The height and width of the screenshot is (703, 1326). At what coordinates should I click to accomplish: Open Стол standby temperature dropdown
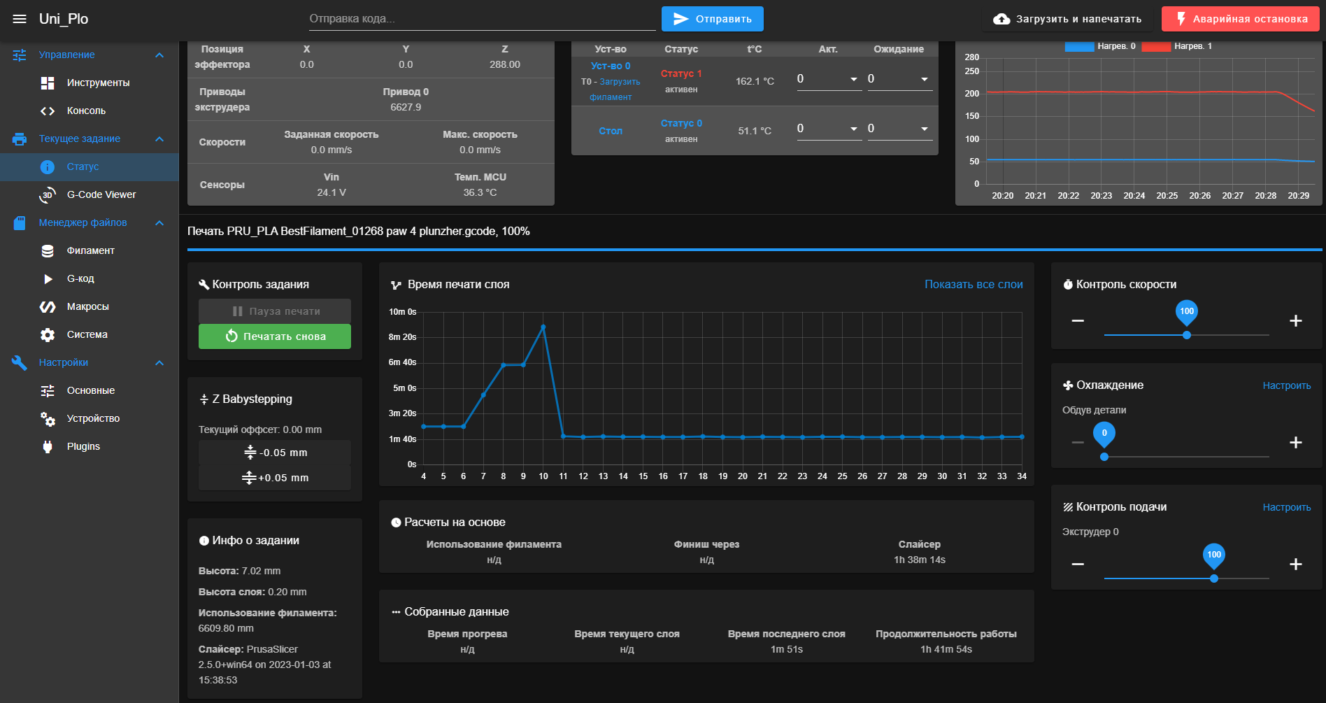pos(925,129)
